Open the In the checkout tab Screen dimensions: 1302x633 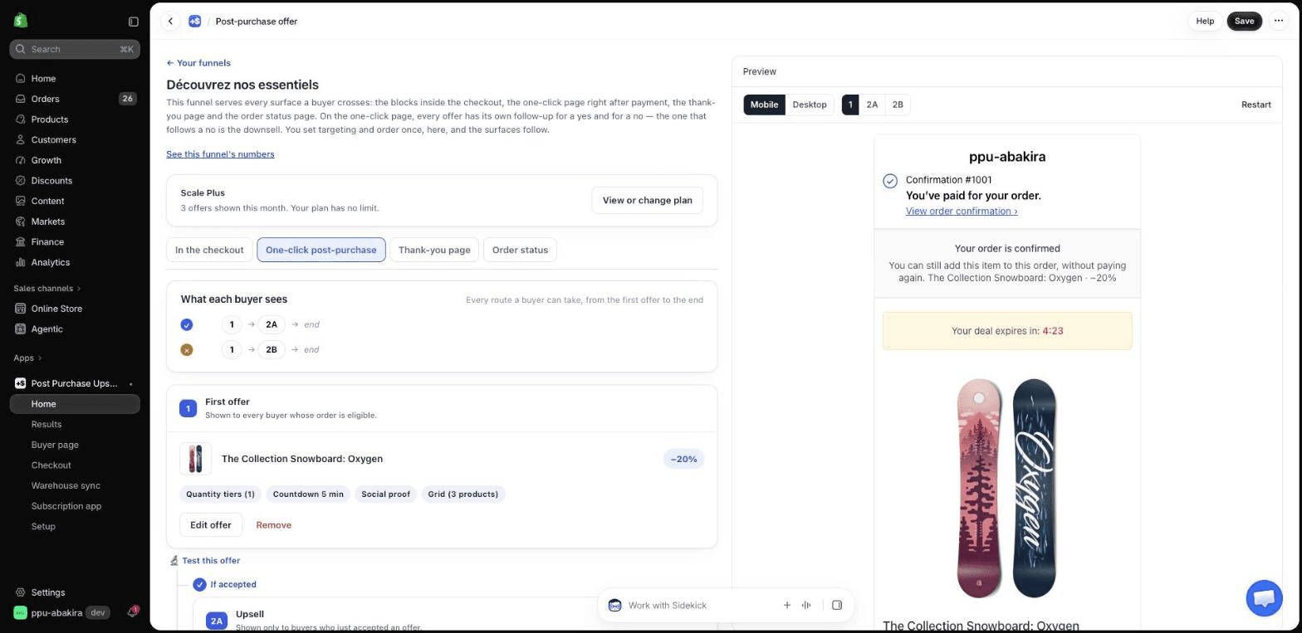pos(209,250)
